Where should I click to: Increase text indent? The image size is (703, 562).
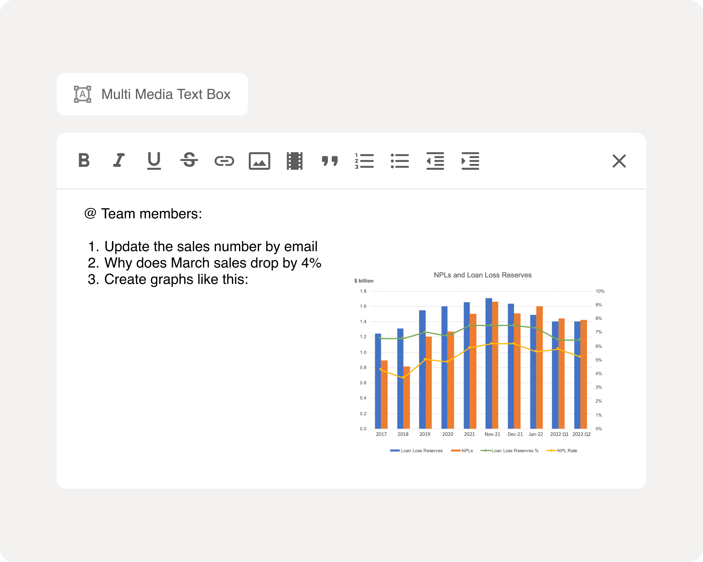[x=470, y=161]
